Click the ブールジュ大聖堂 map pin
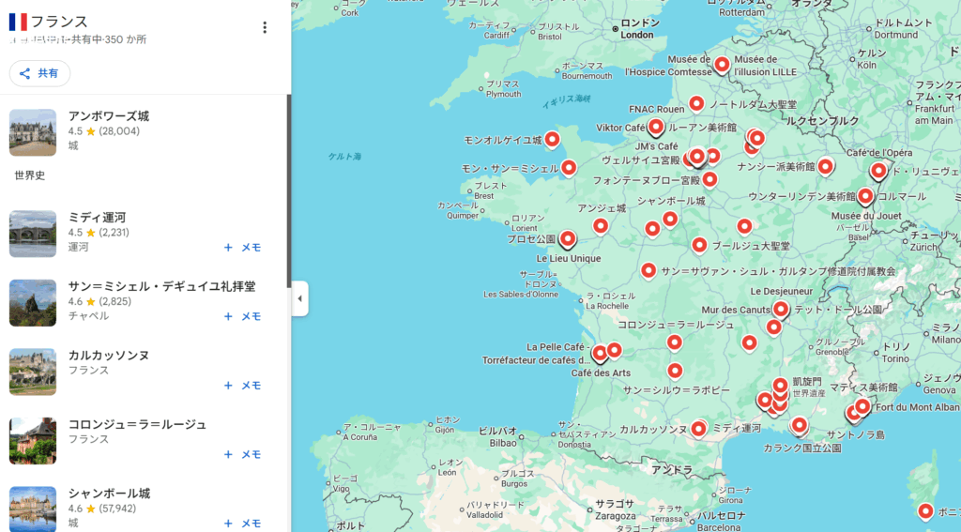Viewport: 961px width, 532px height. click(699, 245)
